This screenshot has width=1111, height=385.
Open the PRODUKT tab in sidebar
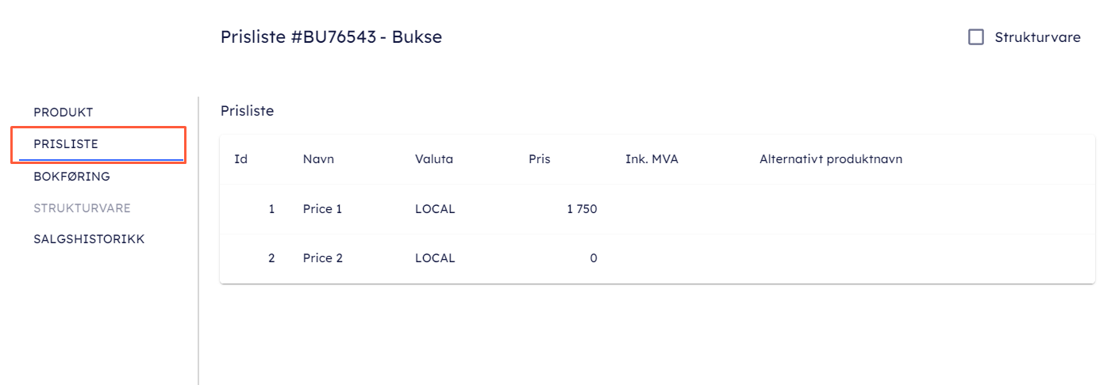pos(63,112)
